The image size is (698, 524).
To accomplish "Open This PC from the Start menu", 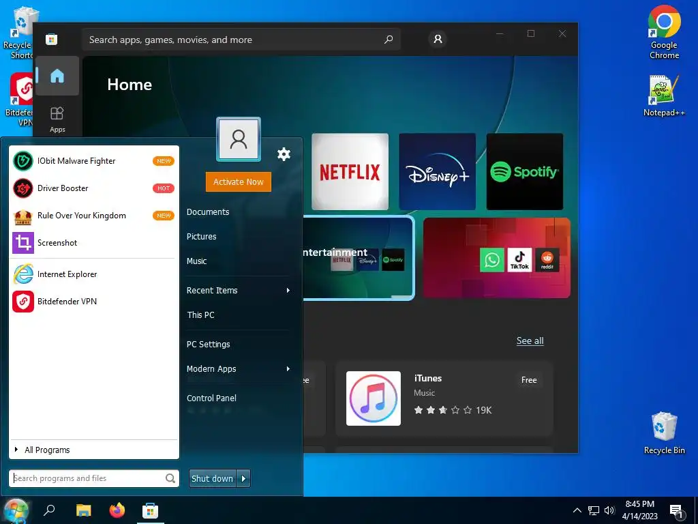I will [x=201, y=315].
